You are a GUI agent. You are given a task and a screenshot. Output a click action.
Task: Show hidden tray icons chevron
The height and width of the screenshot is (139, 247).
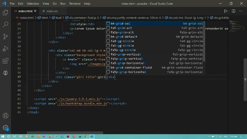[209, 137]
